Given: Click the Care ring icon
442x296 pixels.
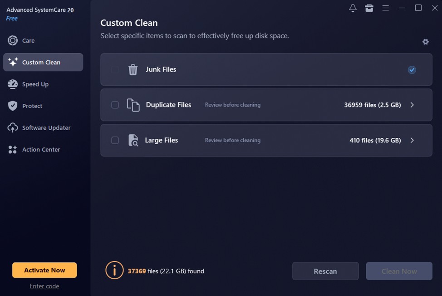Looking at the screenshot, I should [13, 40].
